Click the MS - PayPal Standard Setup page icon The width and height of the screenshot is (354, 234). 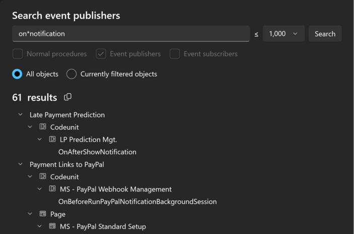[52, 226]
